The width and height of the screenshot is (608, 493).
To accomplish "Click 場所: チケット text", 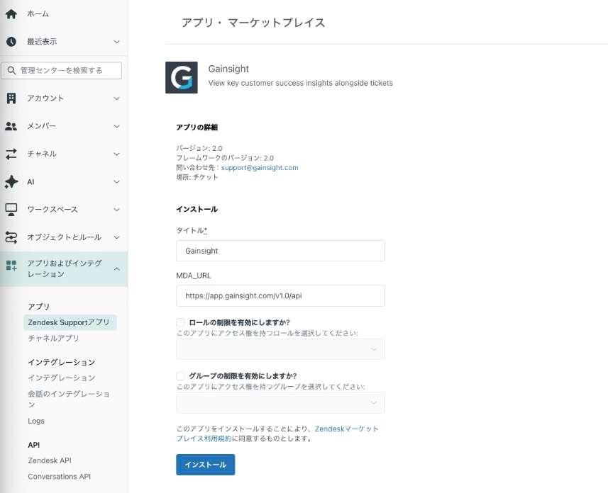I will (197, 177).
